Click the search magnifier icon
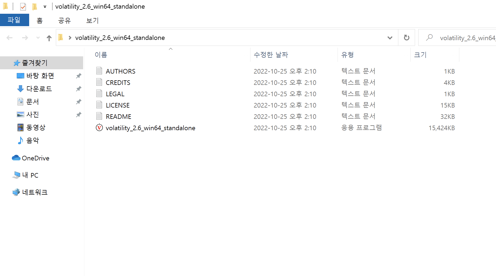Image resolution: width=496 pixels, height=276 pixels. point(429,37)
